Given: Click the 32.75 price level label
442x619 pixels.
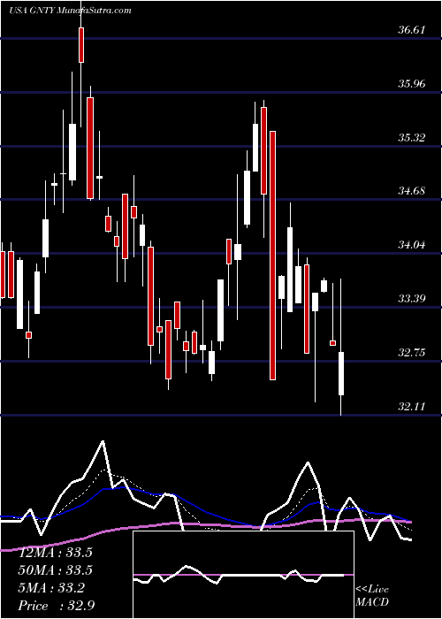Looking at the screenshot, I should click(x=411, y=353).
